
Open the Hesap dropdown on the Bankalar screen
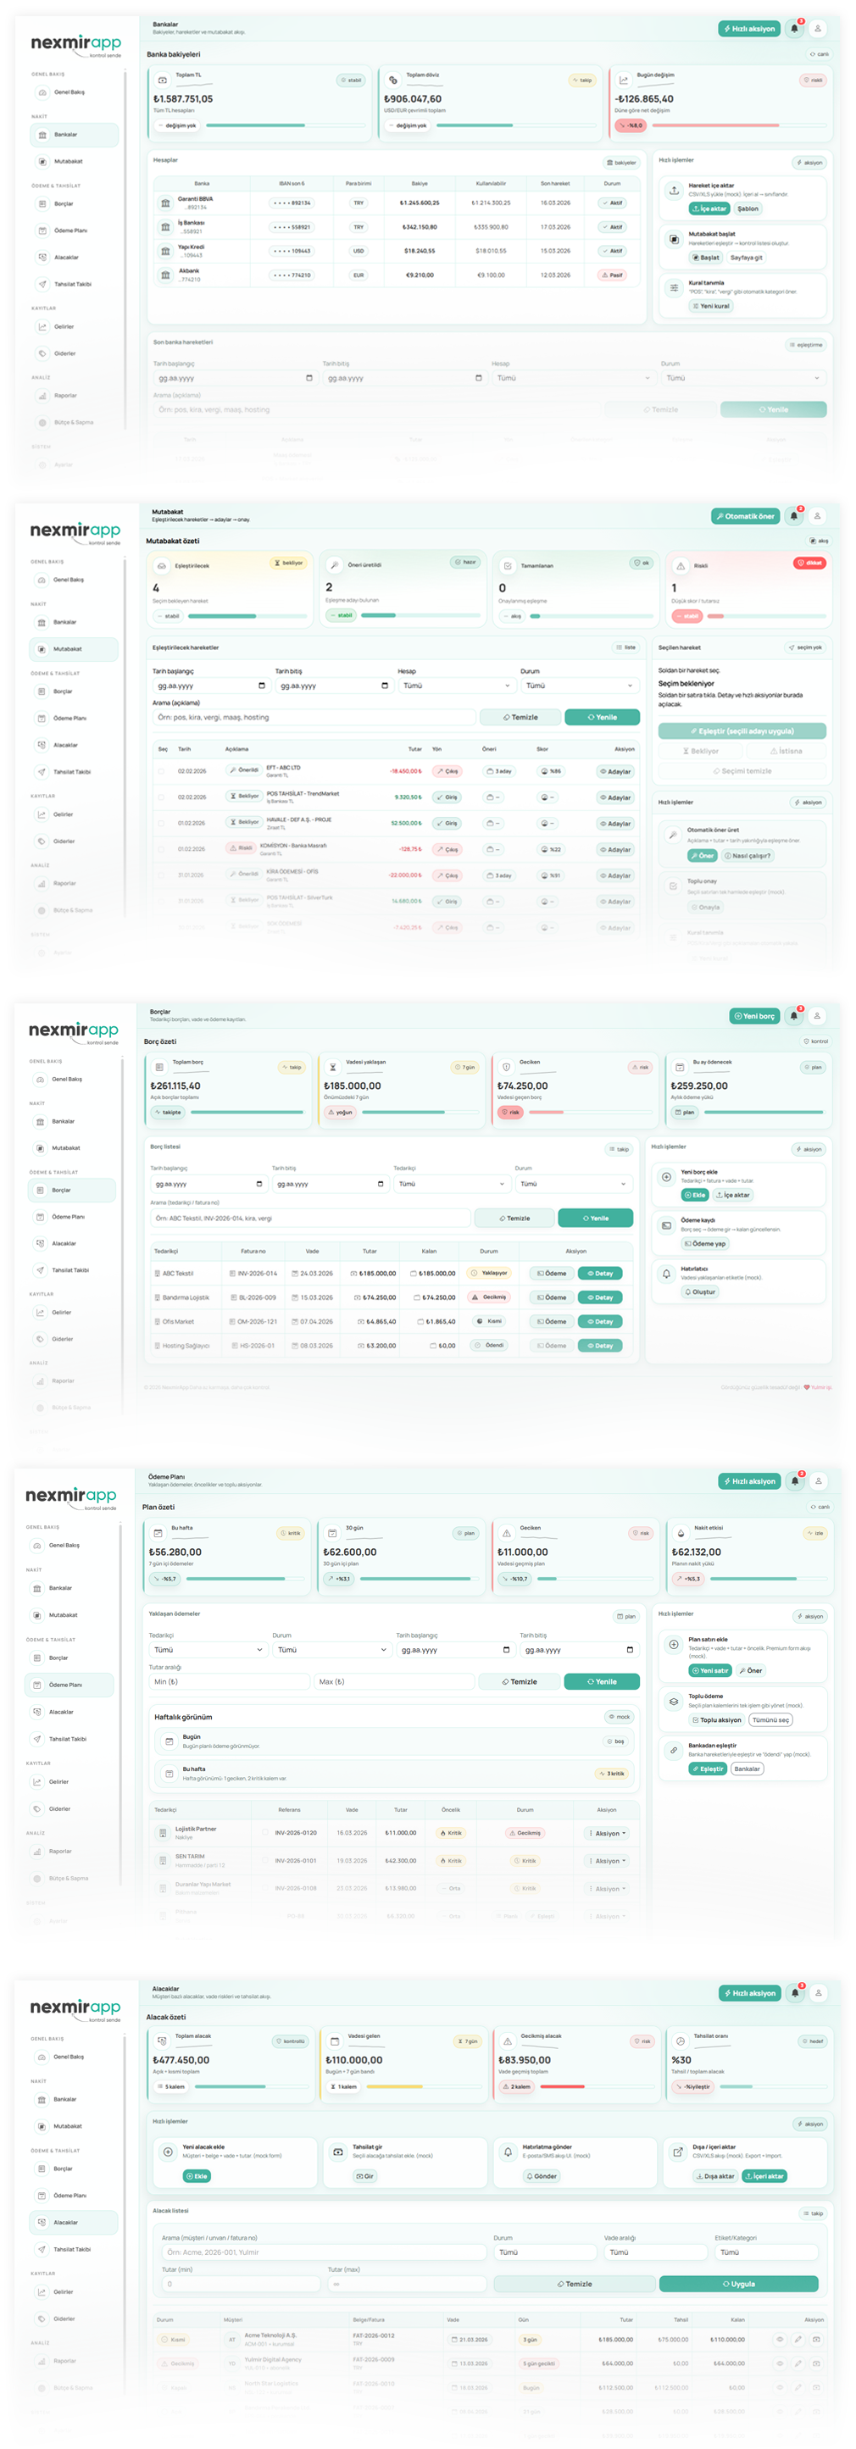573,379
